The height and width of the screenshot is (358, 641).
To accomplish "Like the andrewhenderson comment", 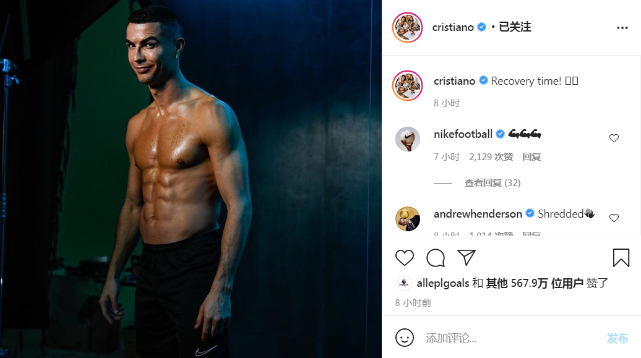I will (x=614, y=218).
